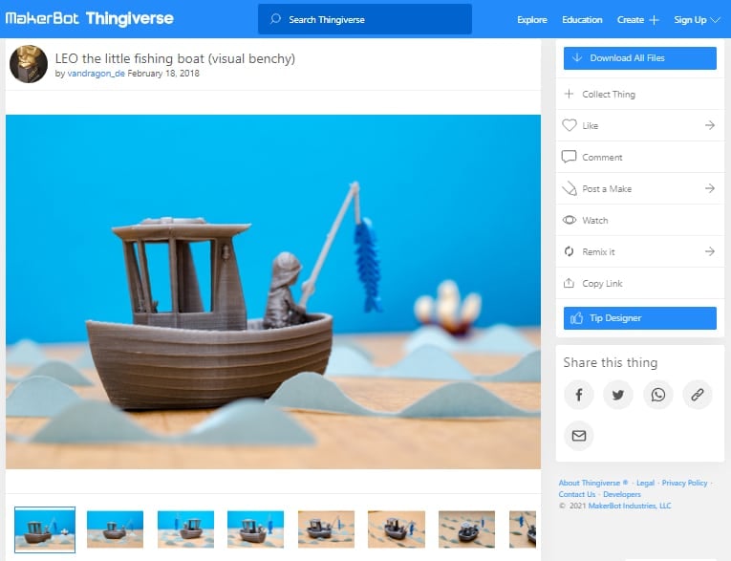Image resolution: width=731 pixels, height=561 pixels.
Task: Select the seventh boat thumbnail
Action: pos(466,529)
